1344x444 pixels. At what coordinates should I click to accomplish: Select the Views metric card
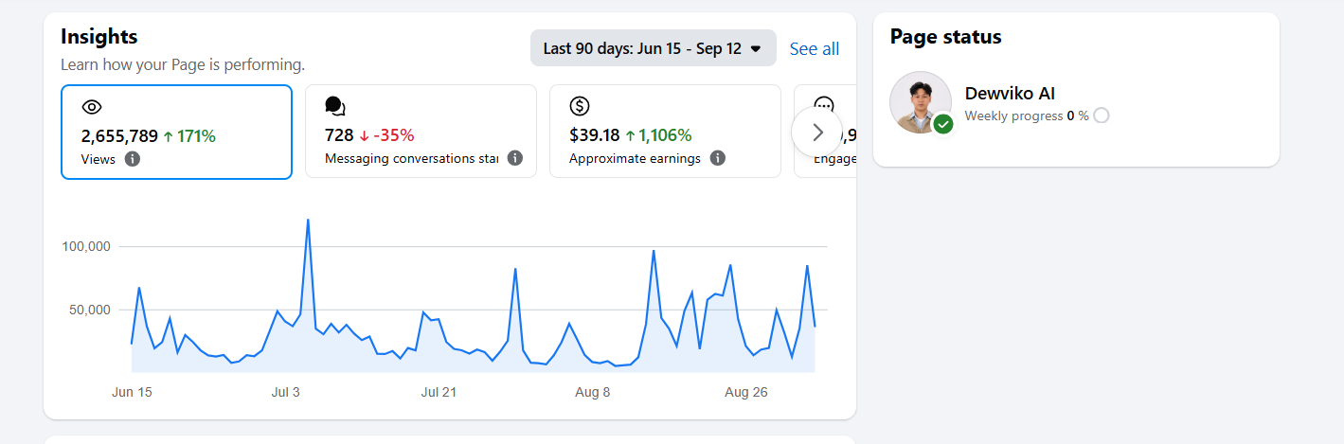(177, 132)
